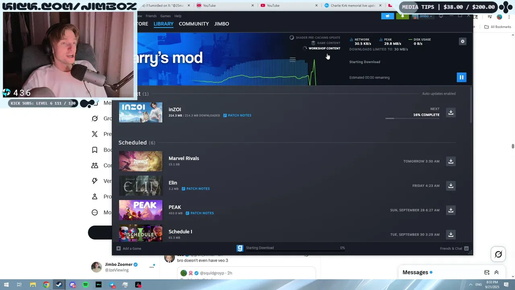This screenshot has width=515, height=290.
Task: Click Verified lightning icon in X sidebar
Action: [x=95, y=181]
